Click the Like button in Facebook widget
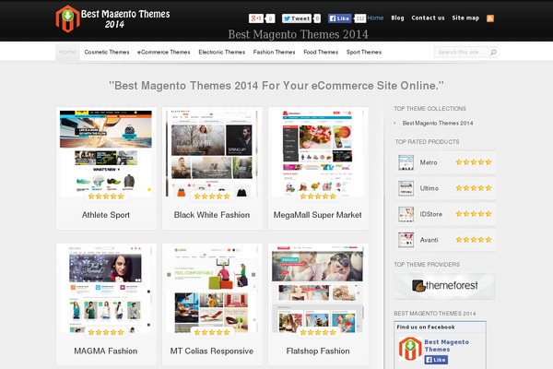 436,360
